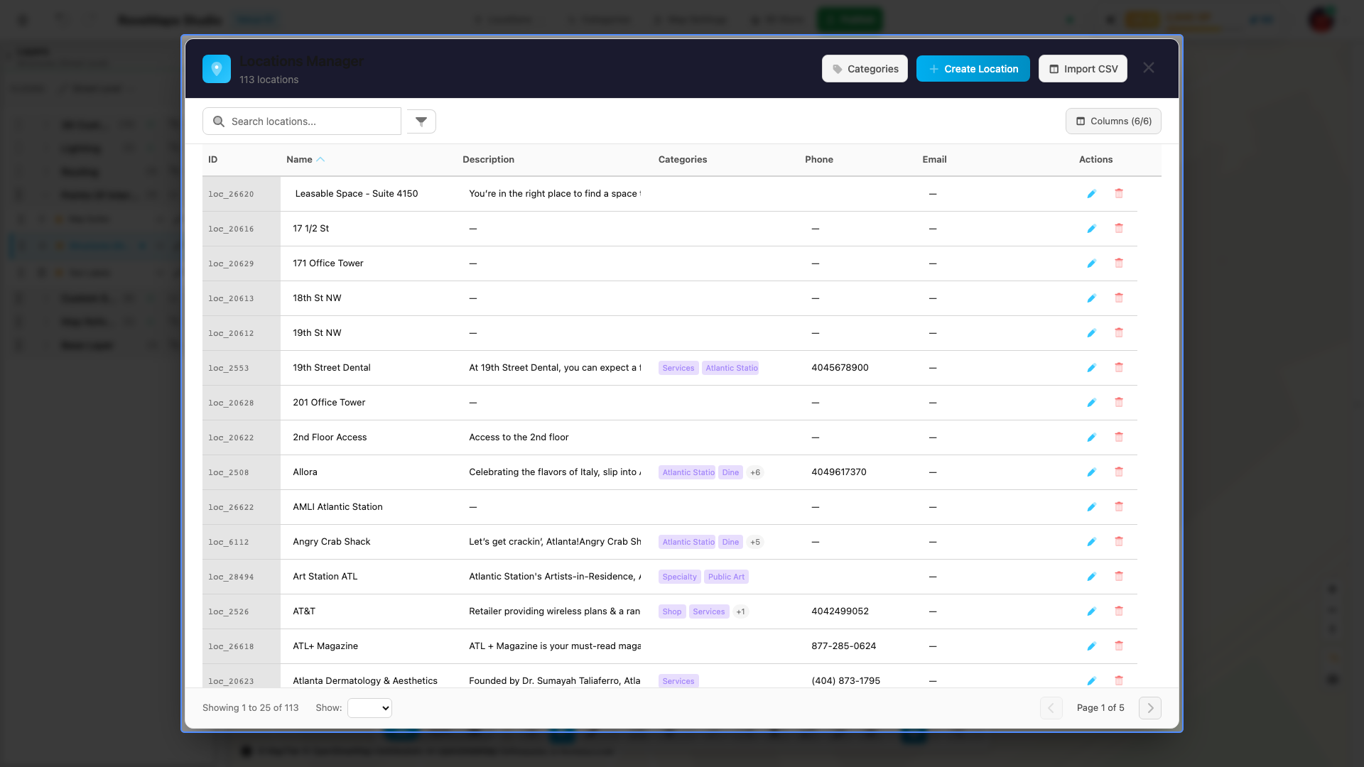This screenshot has width=1364, height=767.
Task: Click phone number 4049617370
Action: point(839,472)
